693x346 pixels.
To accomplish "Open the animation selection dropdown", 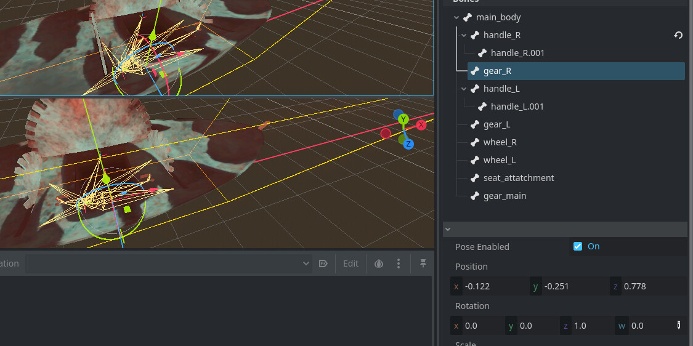I will click(168, 264).
